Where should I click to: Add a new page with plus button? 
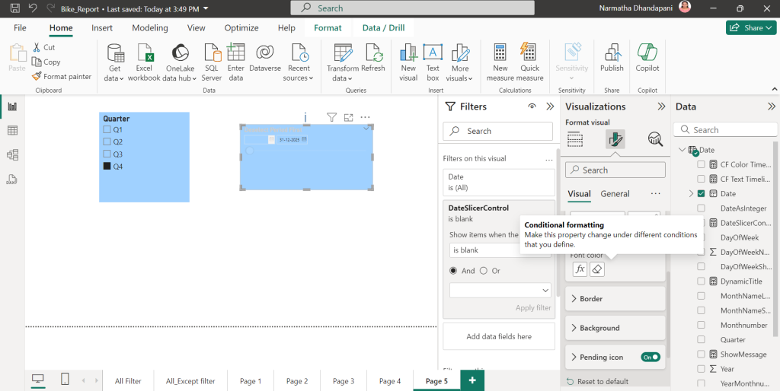click(x=472, y=380)
